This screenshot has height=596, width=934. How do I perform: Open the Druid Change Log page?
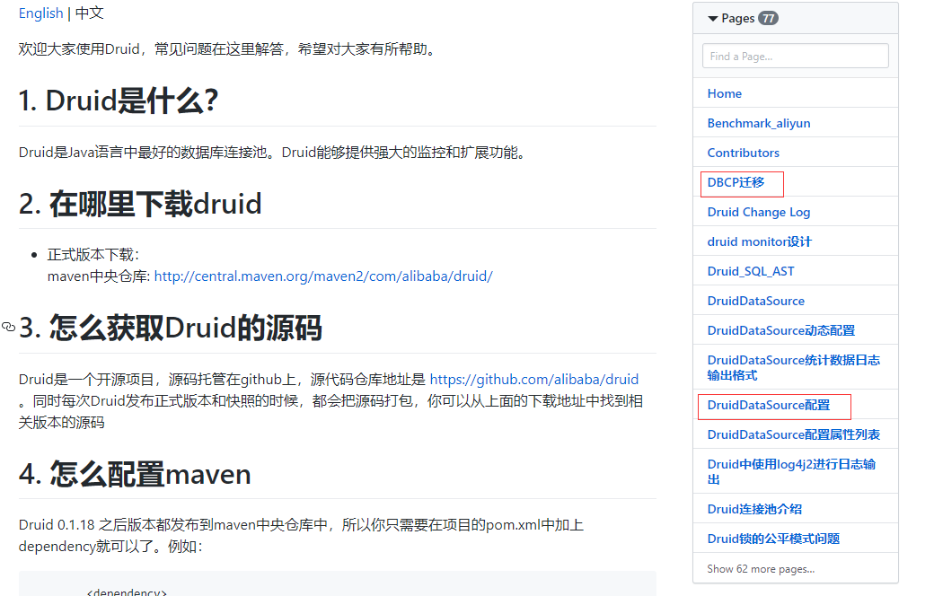pyautogui.click(x=759, y=212)
